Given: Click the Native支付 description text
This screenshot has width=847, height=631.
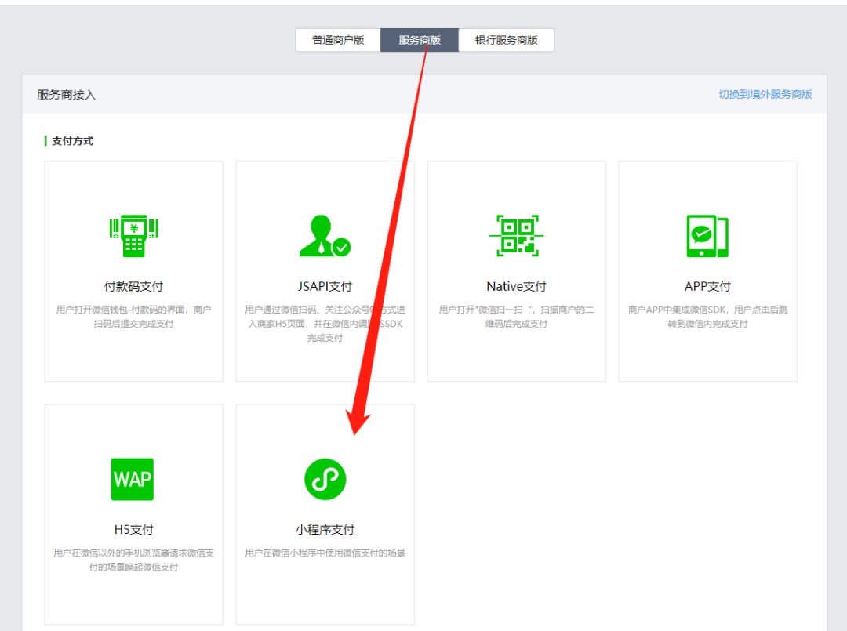Looking at the screenshot, I should pyautogui.click(x=516, y=317).
